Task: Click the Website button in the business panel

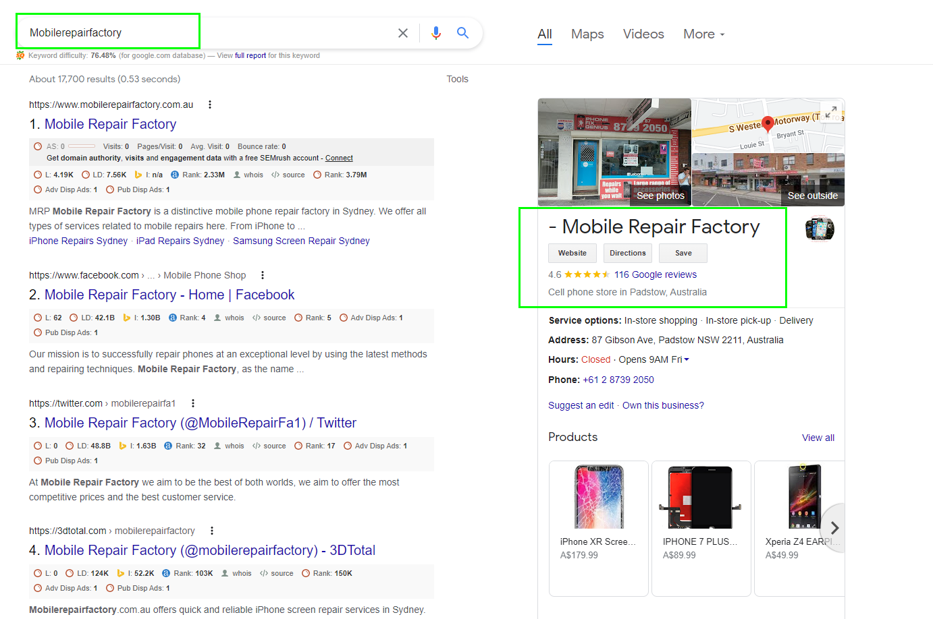Action: (x=572, y=253)
